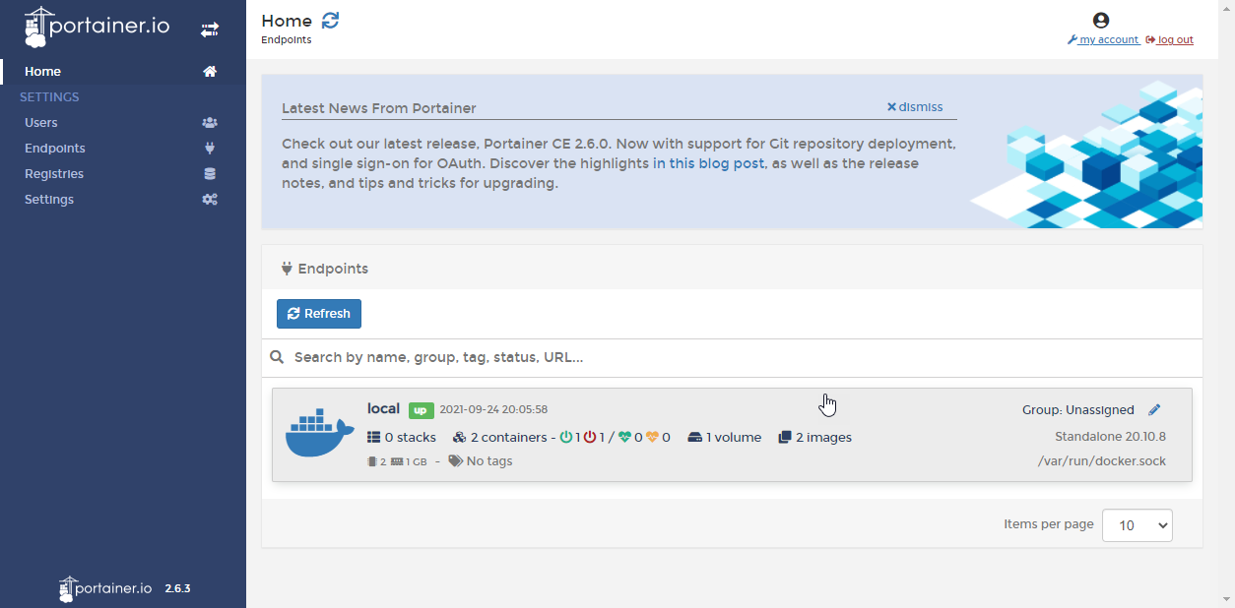
Task: Click the green running containers power icon
Action: (x=566, y=437)
